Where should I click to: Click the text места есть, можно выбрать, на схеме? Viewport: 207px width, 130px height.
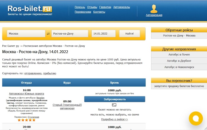pyautogui.click(x=115, y=115)
